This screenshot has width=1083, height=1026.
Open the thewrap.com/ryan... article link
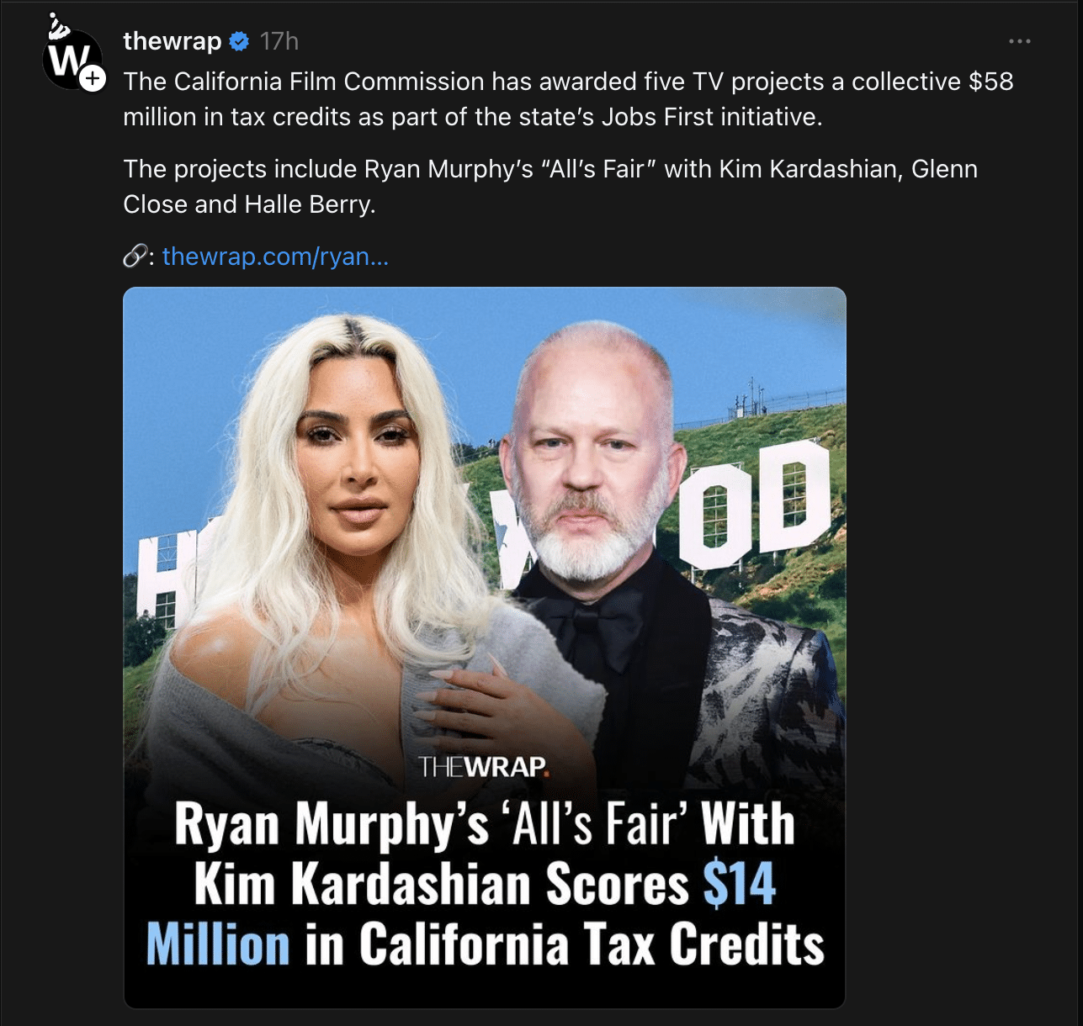pyautogui.click(x=275, y=256)
